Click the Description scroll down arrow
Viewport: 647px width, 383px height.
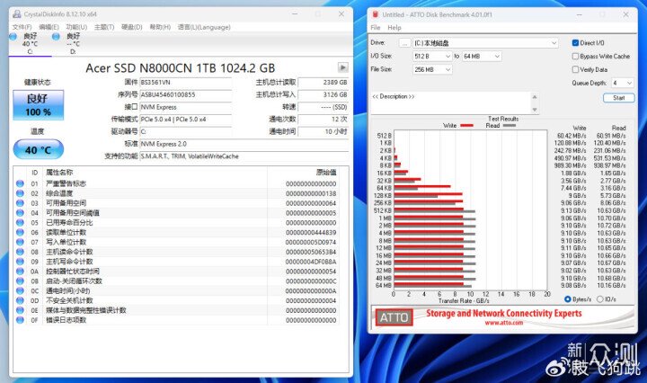tap(535, 110)
